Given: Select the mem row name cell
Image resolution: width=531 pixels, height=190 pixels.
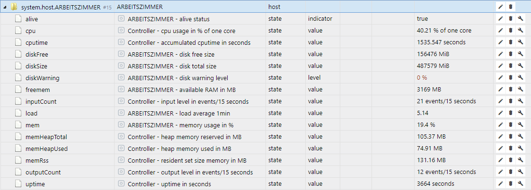Looking at the screenshot, I should coord(57,125).
